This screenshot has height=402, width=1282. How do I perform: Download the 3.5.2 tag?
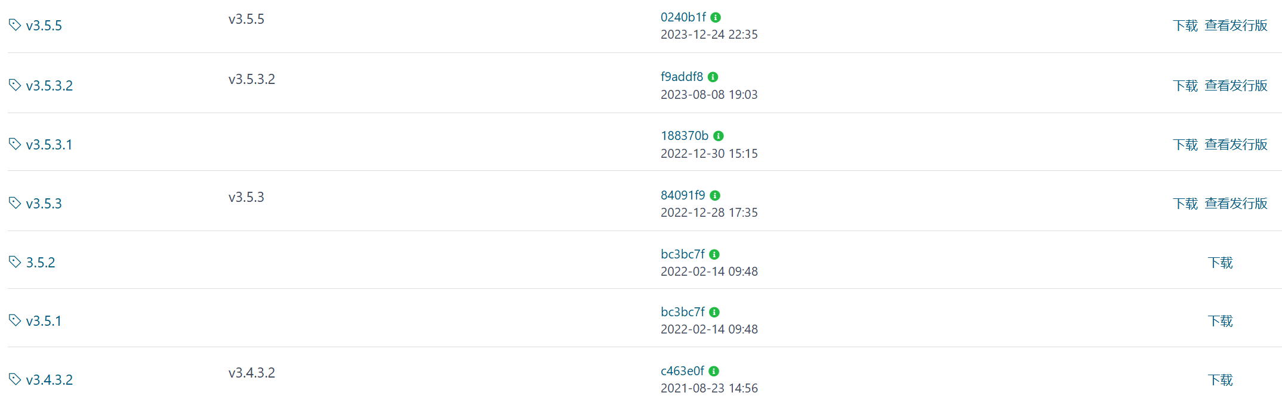(x=1221, y=263)
